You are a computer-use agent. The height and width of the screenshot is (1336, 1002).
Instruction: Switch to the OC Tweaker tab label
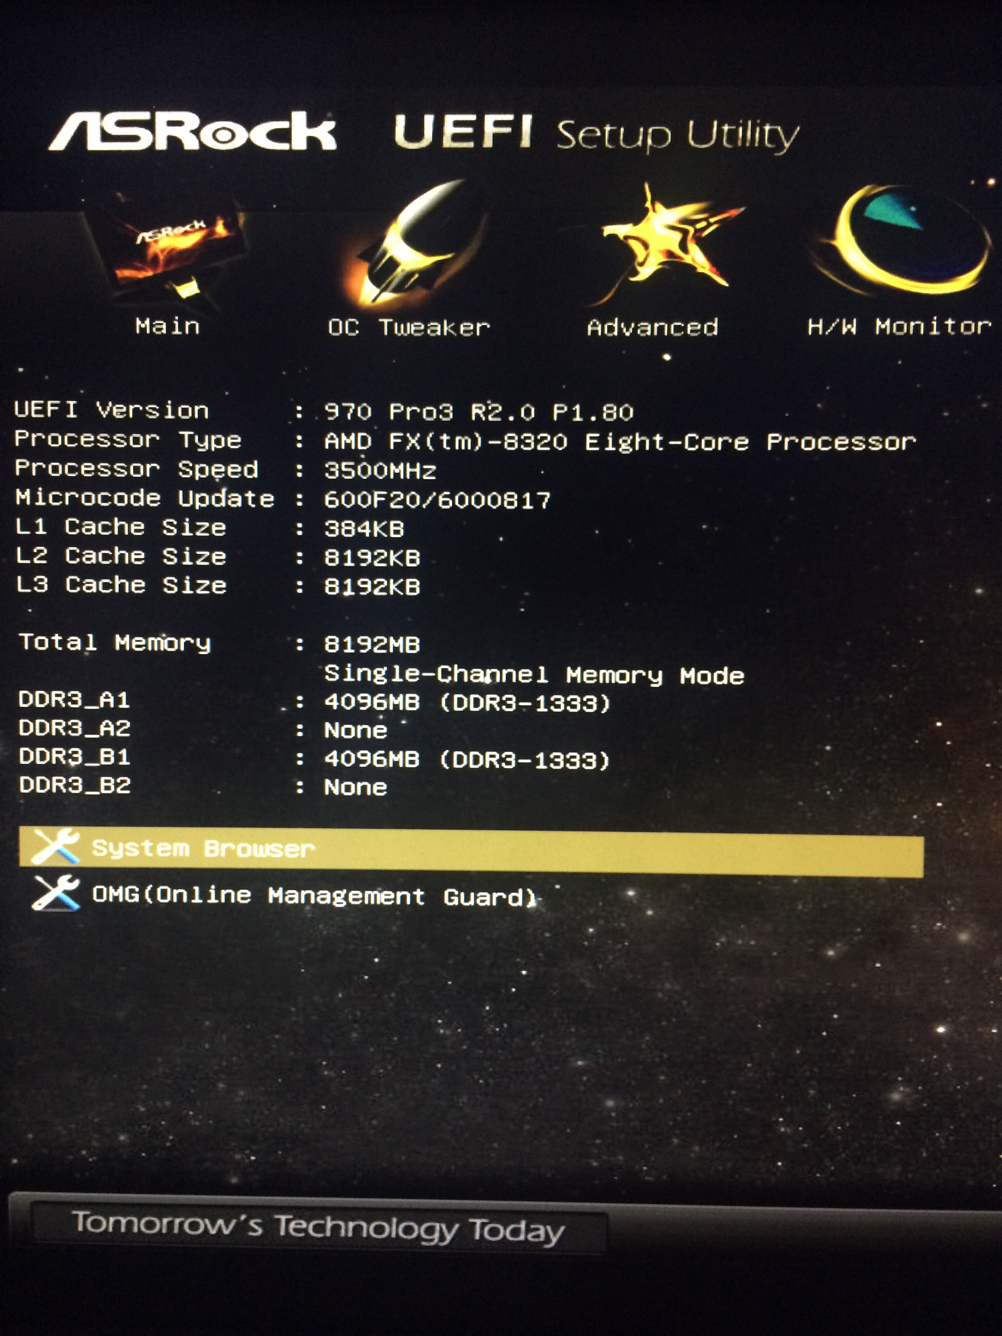coord(409,328)
